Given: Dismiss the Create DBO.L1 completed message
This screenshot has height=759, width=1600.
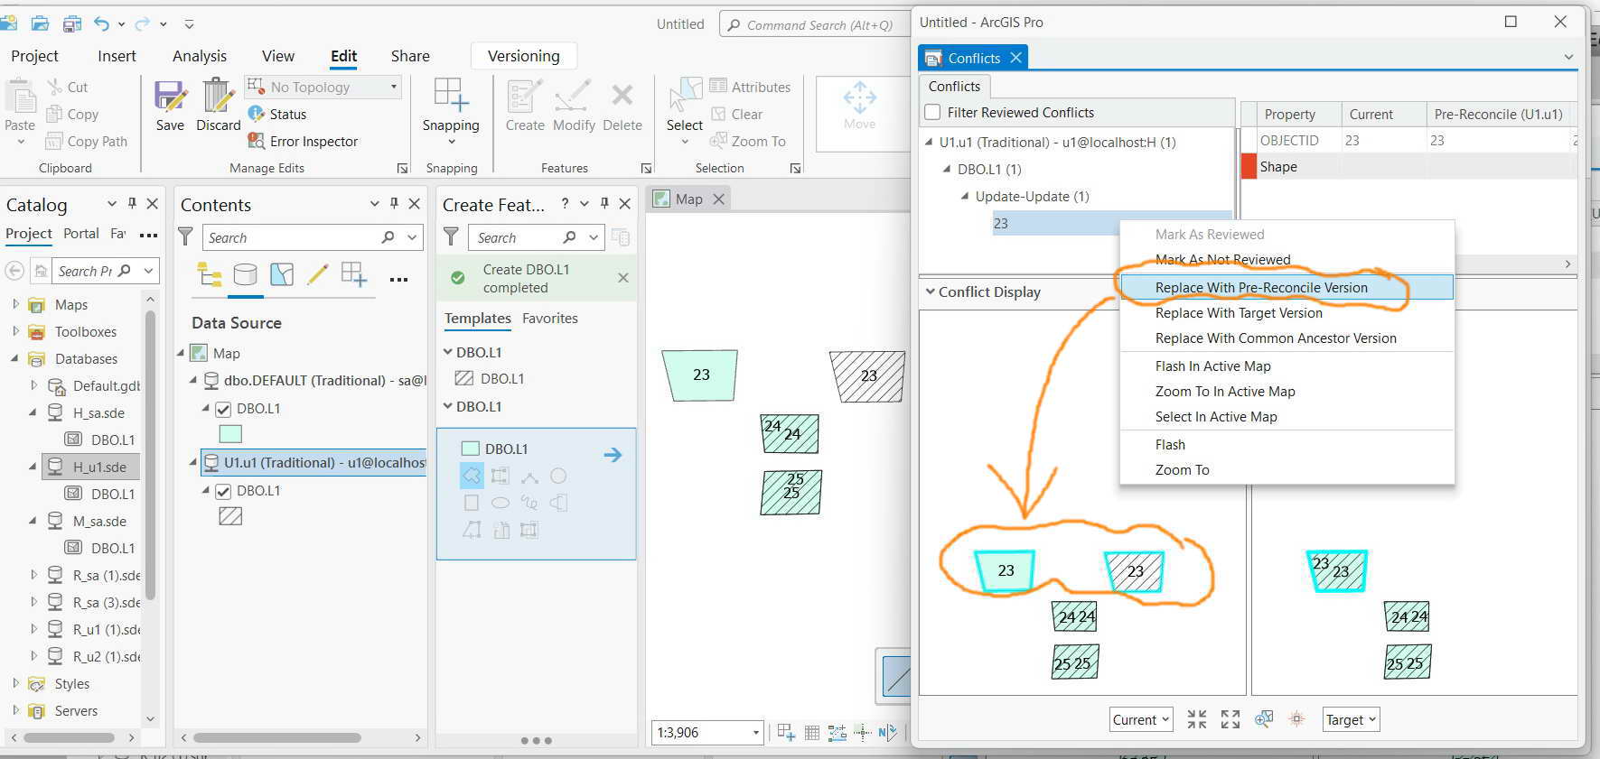Looking at the screenshot, I should [x=623, y=278].
